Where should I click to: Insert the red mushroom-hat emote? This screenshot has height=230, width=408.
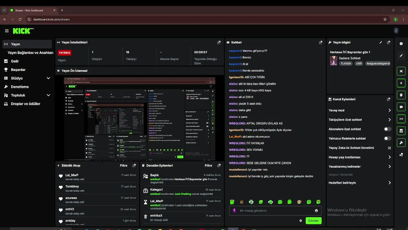(299, 202)
